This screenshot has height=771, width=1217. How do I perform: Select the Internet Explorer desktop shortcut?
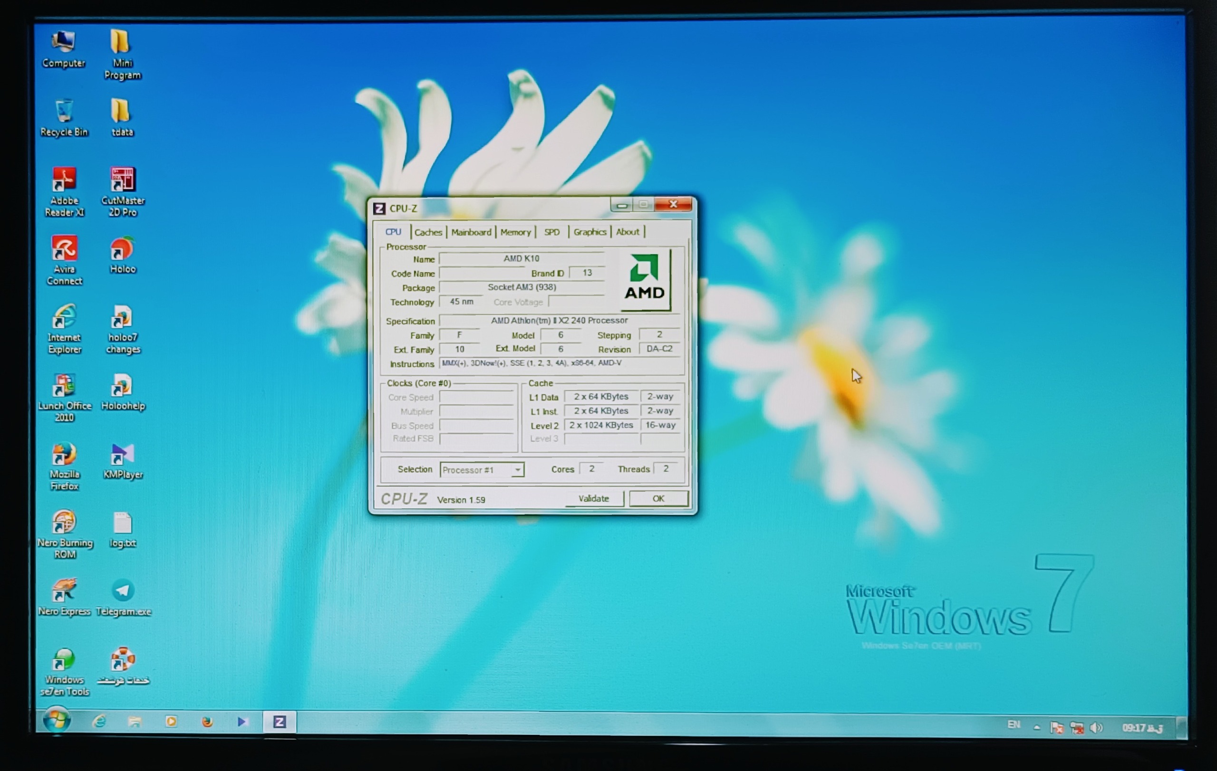(64, 329)
